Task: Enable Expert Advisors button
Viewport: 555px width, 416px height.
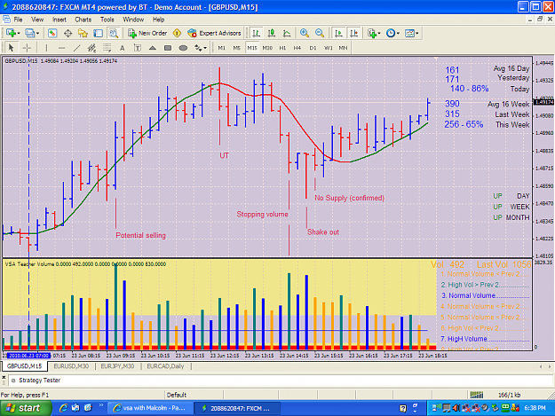Action: pyautogui.click(x=215, y=33)
